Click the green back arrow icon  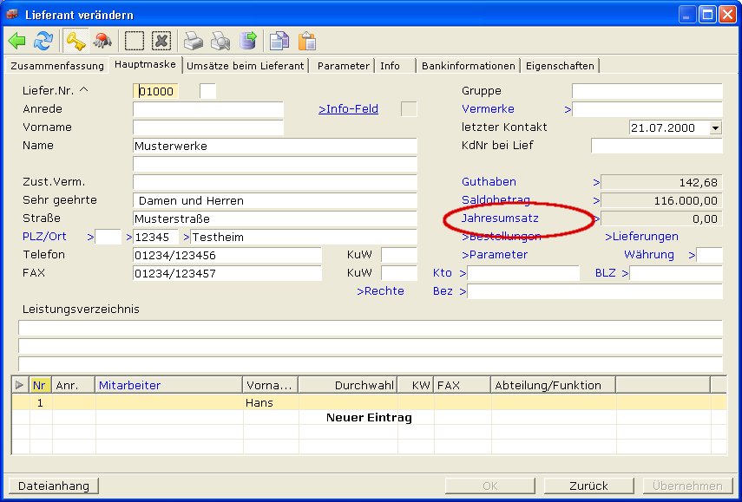(x=17, y=41)
